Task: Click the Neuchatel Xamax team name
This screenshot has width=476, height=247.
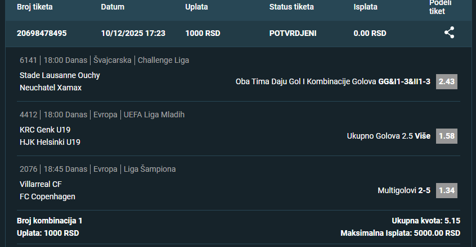Action: pos(51,88)
